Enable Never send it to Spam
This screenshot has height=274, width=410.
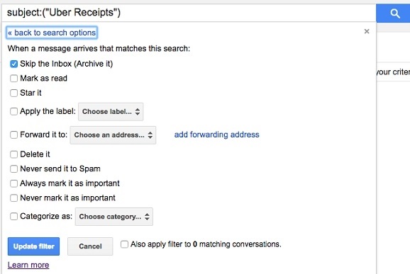click(x=13, y=169)
